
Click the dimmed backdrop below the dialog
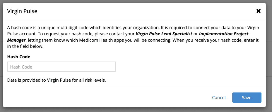136,110
